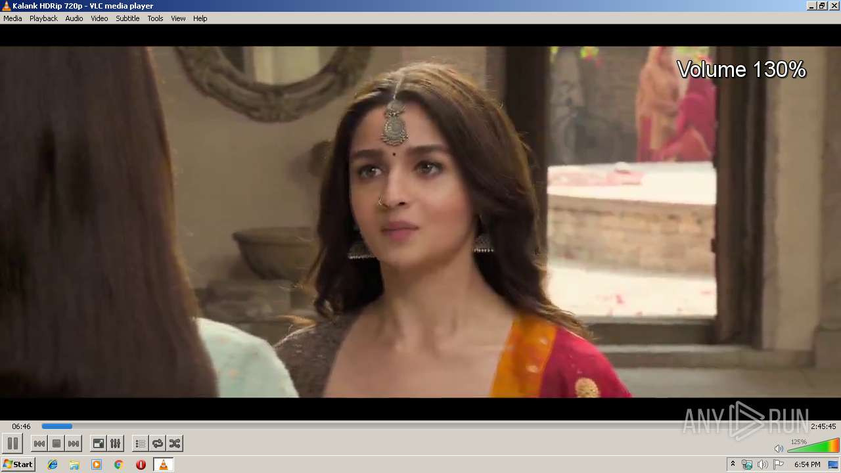This screenshot has width=841, height=473.
Task: Show hidden system tray icons
Action: (x=733, y=464)
